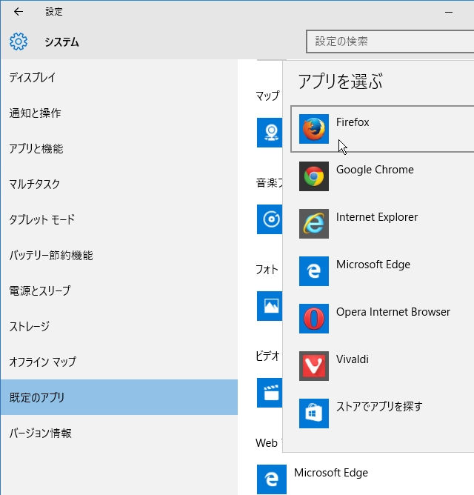
Task: Open バージョン情報 page
Action: click(119, 433)
